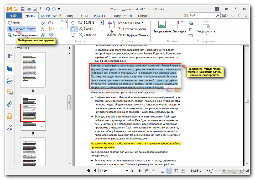Open the status bar zoom level dropdown
The width and height of the screenshot is (255, 180).
coord(207,170)
